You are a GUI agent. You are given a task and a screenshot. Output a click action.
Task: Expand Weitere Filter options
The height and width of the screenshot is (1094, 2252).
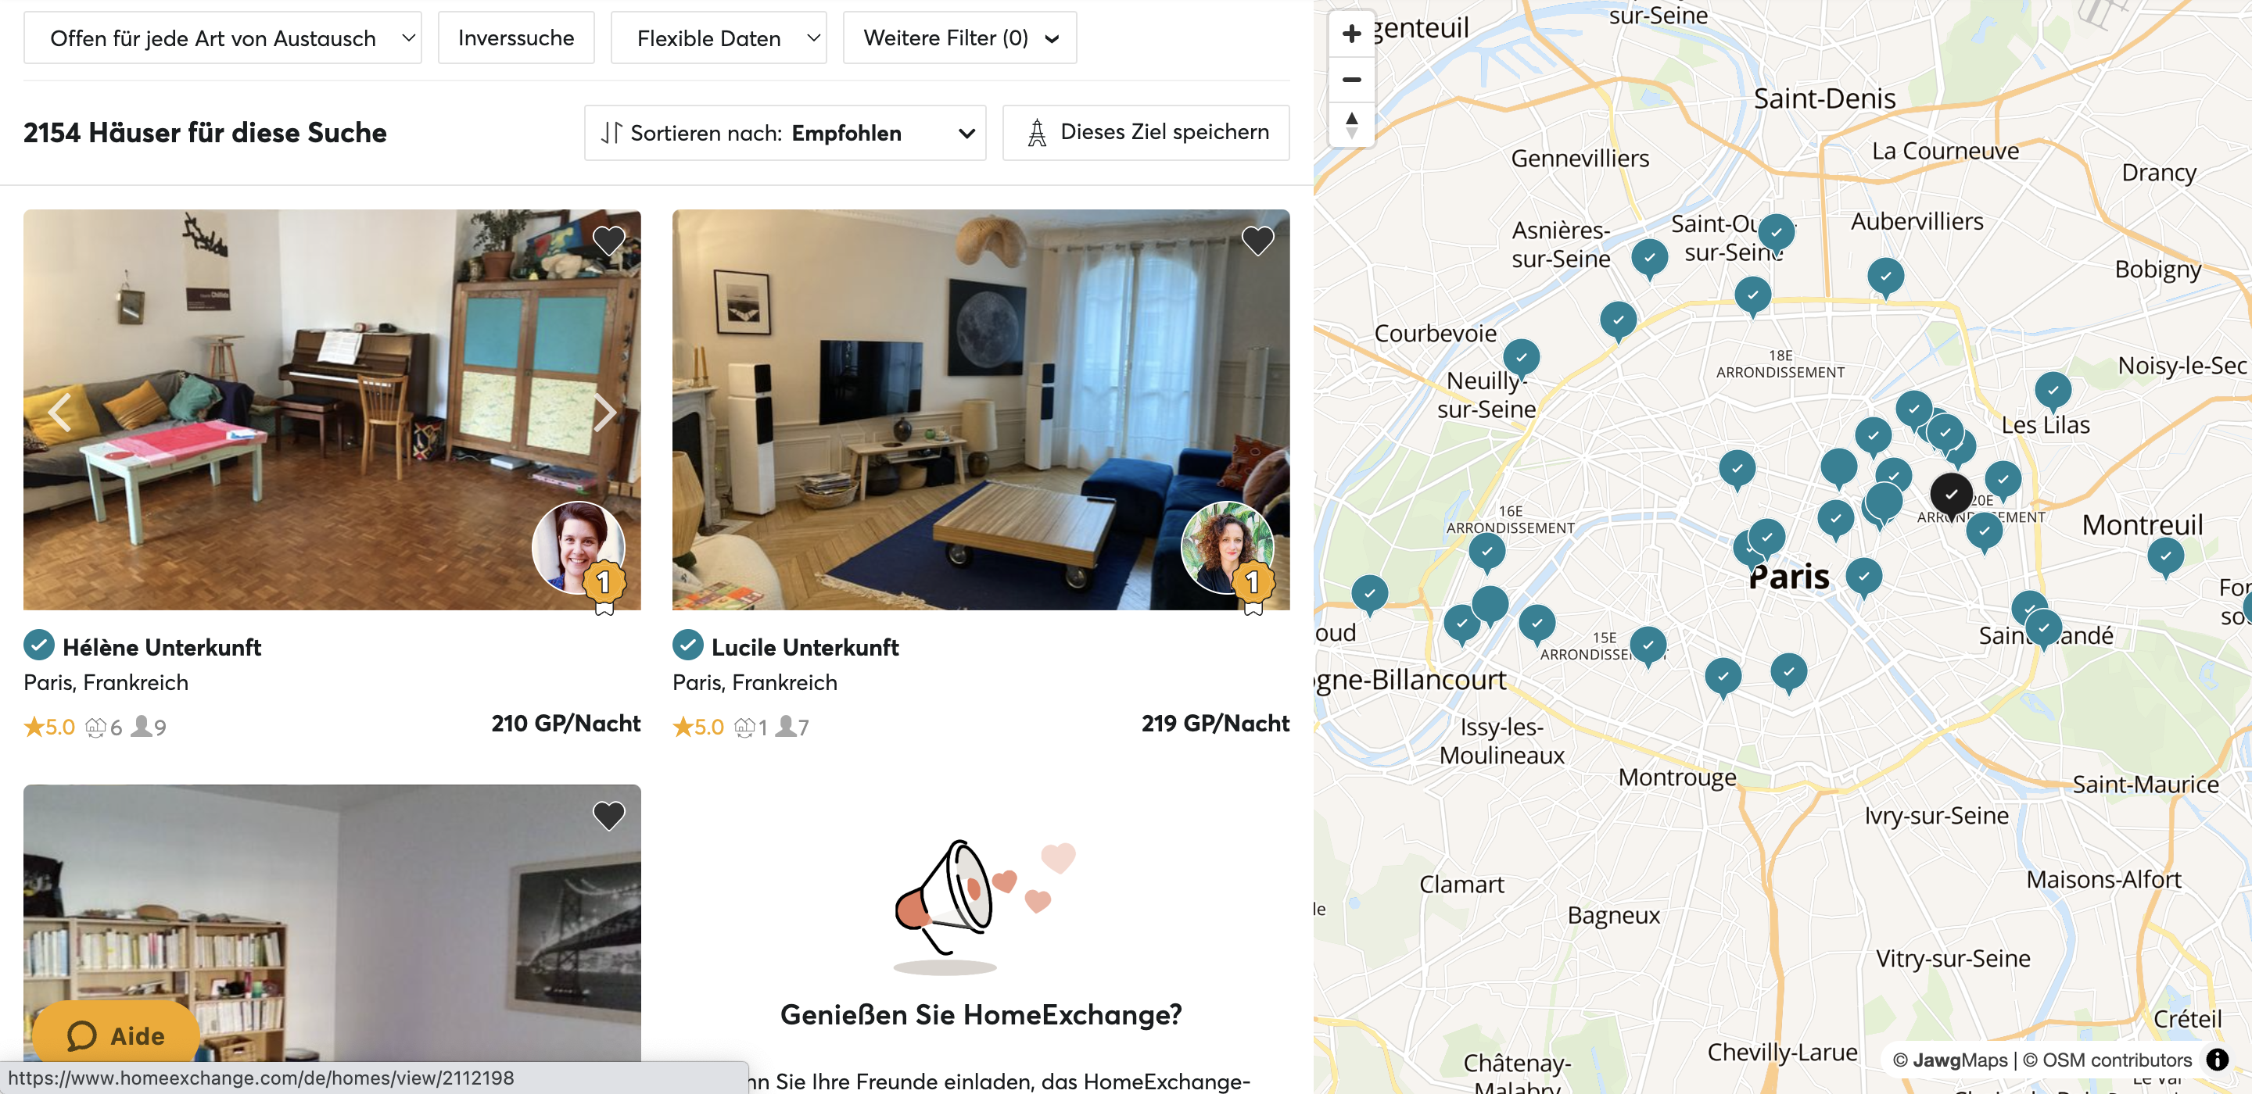[960, 38]
